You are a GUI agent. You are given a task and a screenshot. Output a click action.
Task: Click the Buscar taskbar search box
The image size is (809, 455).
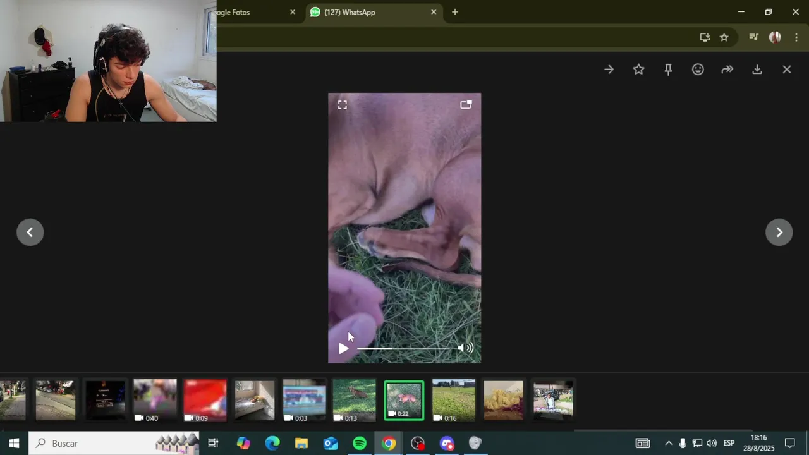coord(114,444)
